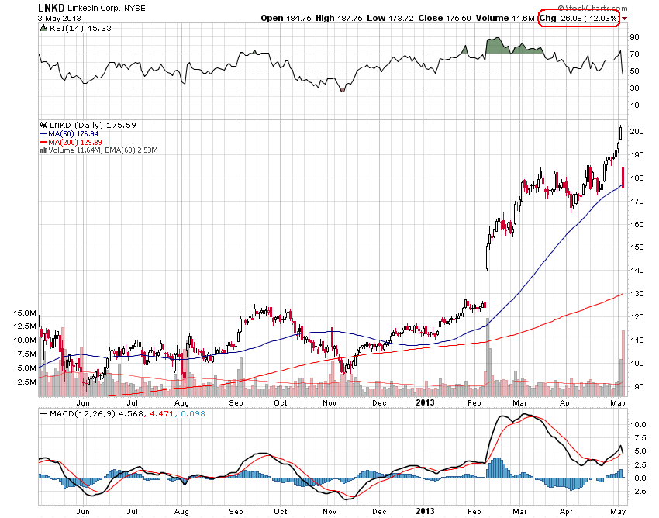Click the red down-arrow beside the Chg value

point(625,19)
